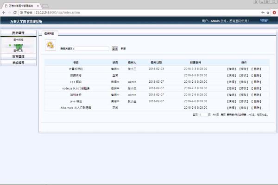Expand the 留言管理 sidebar section
Viewport: 278px width, 185px height.
(19, 56)
